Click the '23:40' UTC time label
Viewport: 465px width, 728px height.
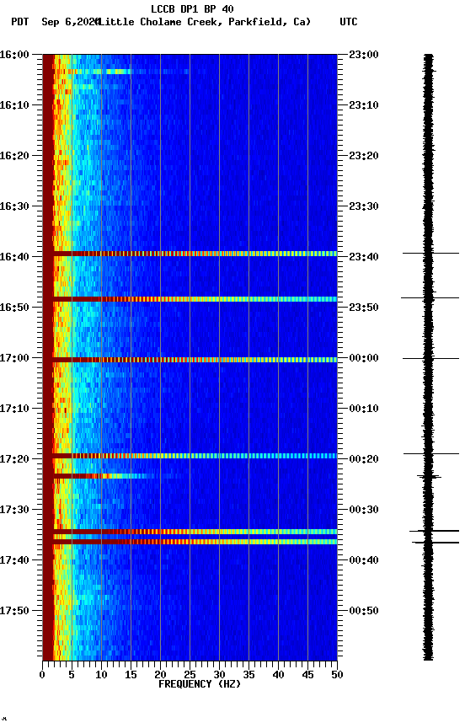[364, 257]
